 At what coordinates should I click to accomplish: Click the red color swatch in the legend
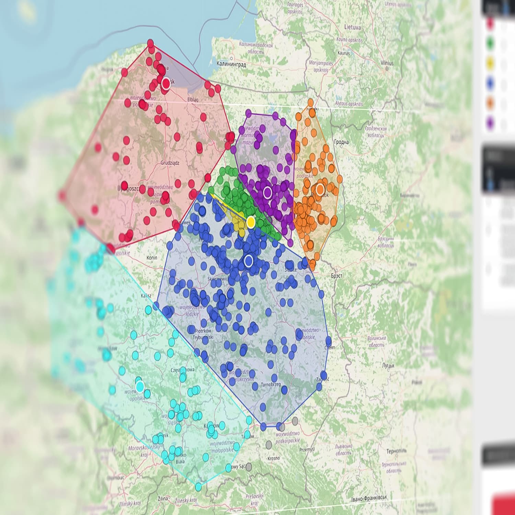pyautogui.click(x=490, y=23)
